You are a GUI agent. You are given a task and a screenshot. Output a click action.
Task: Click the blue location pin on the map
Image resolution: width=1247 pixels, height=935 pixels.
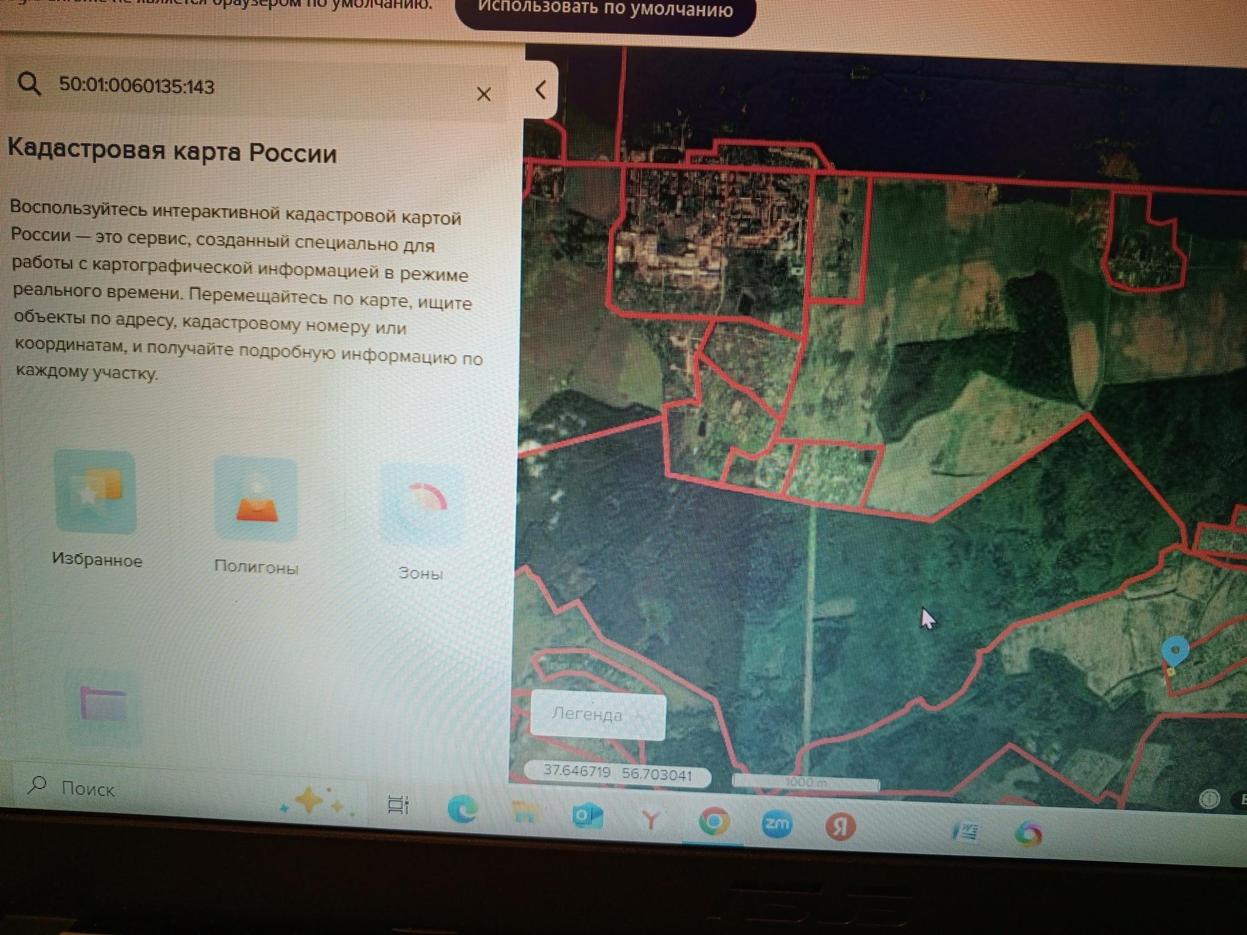[x=1175, y=652]
